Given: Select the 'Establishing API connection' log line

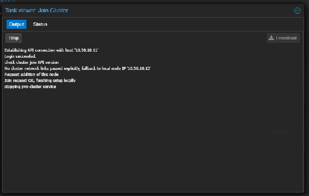Looking at the screenshot, I should click(x=51, y=50).
